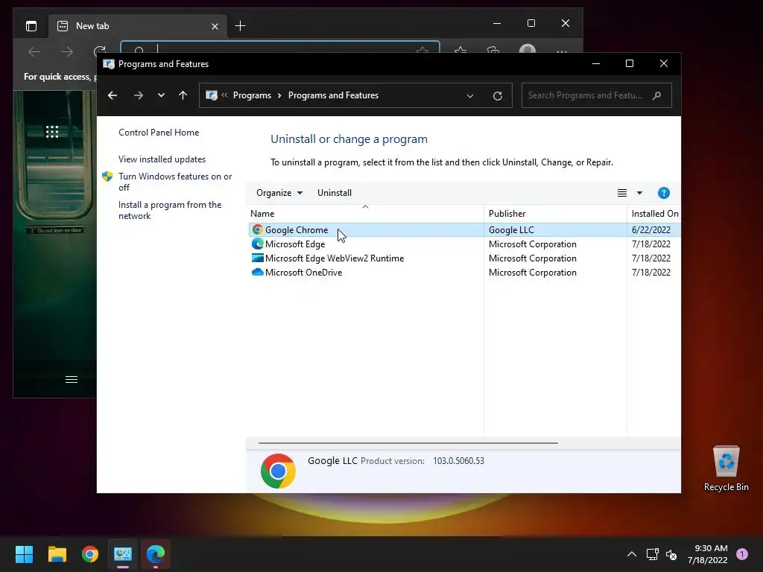Open the Recycle Bin desktop icon
This screenshot has width=763, height=572.
(x=726, y=469)
